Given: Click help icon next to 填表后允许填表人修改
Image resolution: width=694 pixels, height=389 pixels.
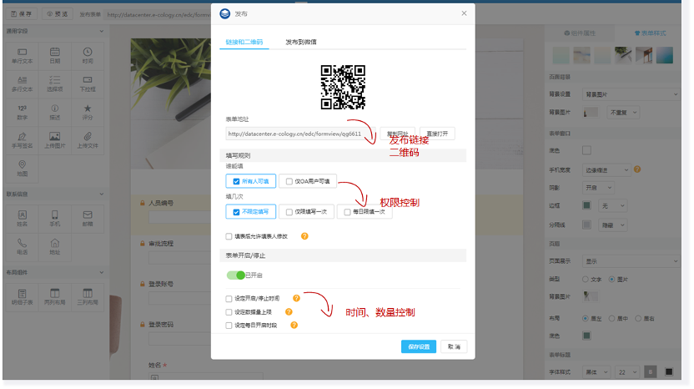Looking at the screenshot, I should click(x=304, y=236).
